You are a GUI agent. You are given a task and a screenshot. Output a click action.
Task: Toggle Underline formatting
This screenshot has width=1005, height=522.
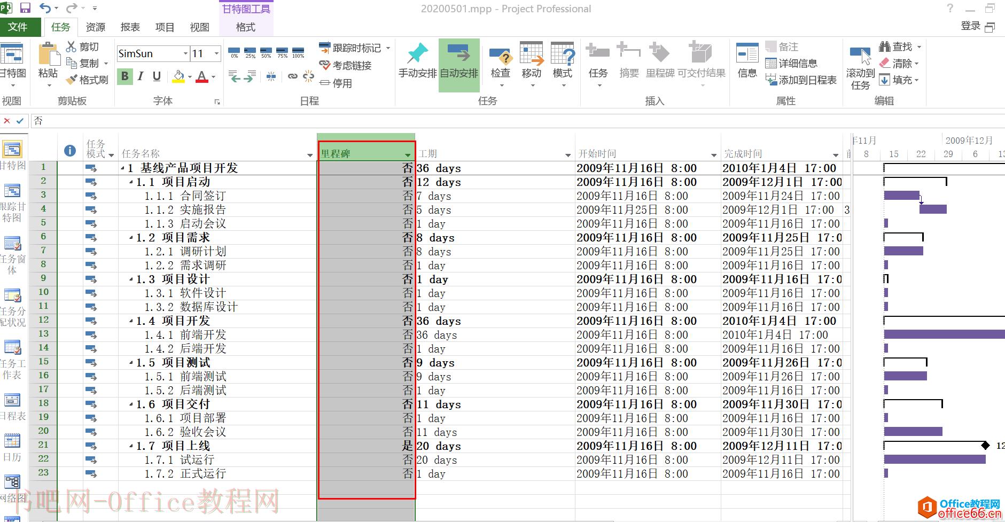157,76
